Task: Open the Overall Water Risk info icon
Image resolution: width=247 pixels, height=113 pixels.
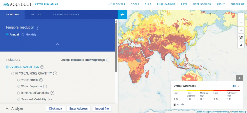Action: click(x=239, y=86)
